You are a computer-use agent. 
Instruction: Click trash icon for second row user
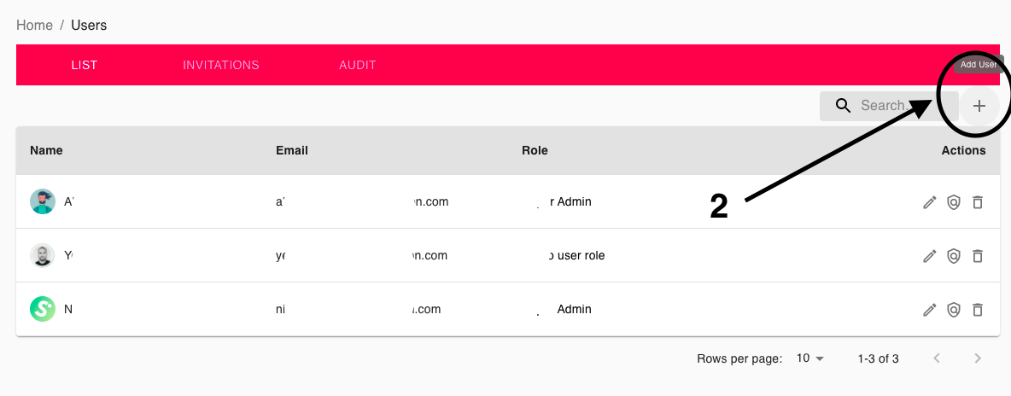978,256
